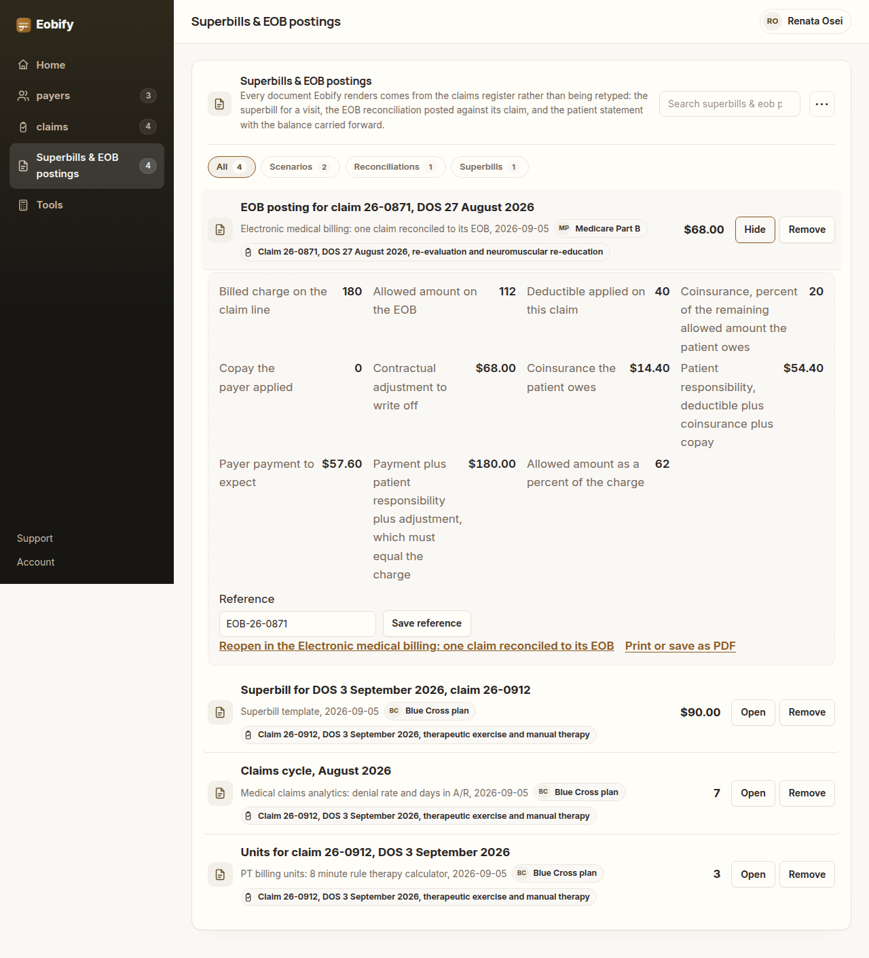
Task: Click the EOB posting for claim 26-0871 title
Action: 388,207
